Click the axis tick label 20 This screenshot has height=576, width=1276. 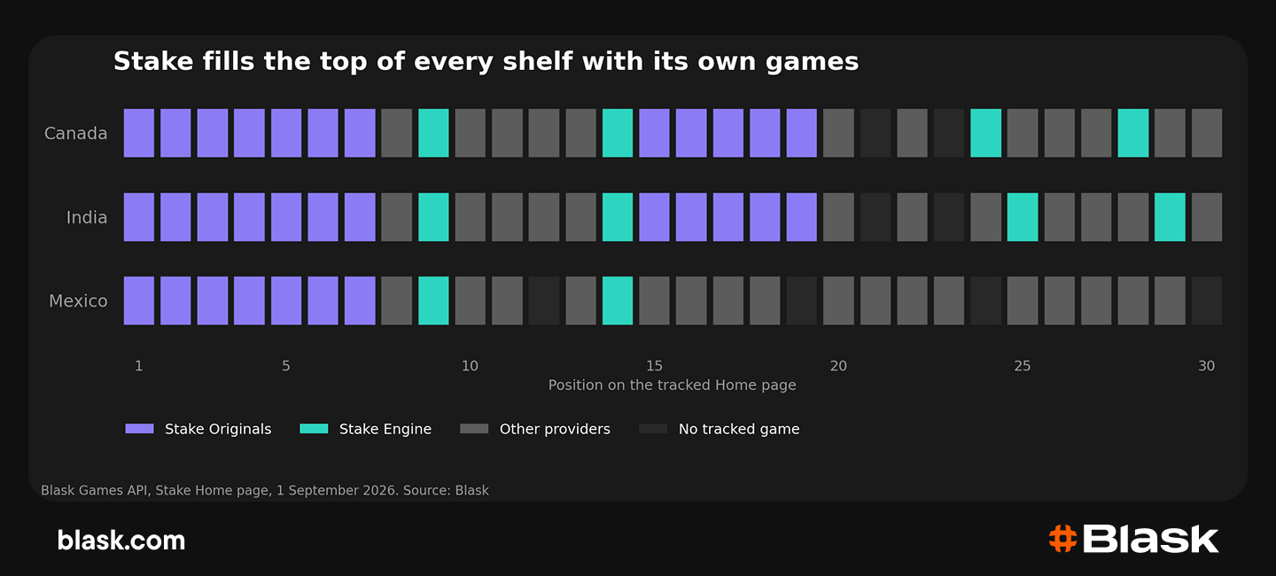(x=838, y=366)
